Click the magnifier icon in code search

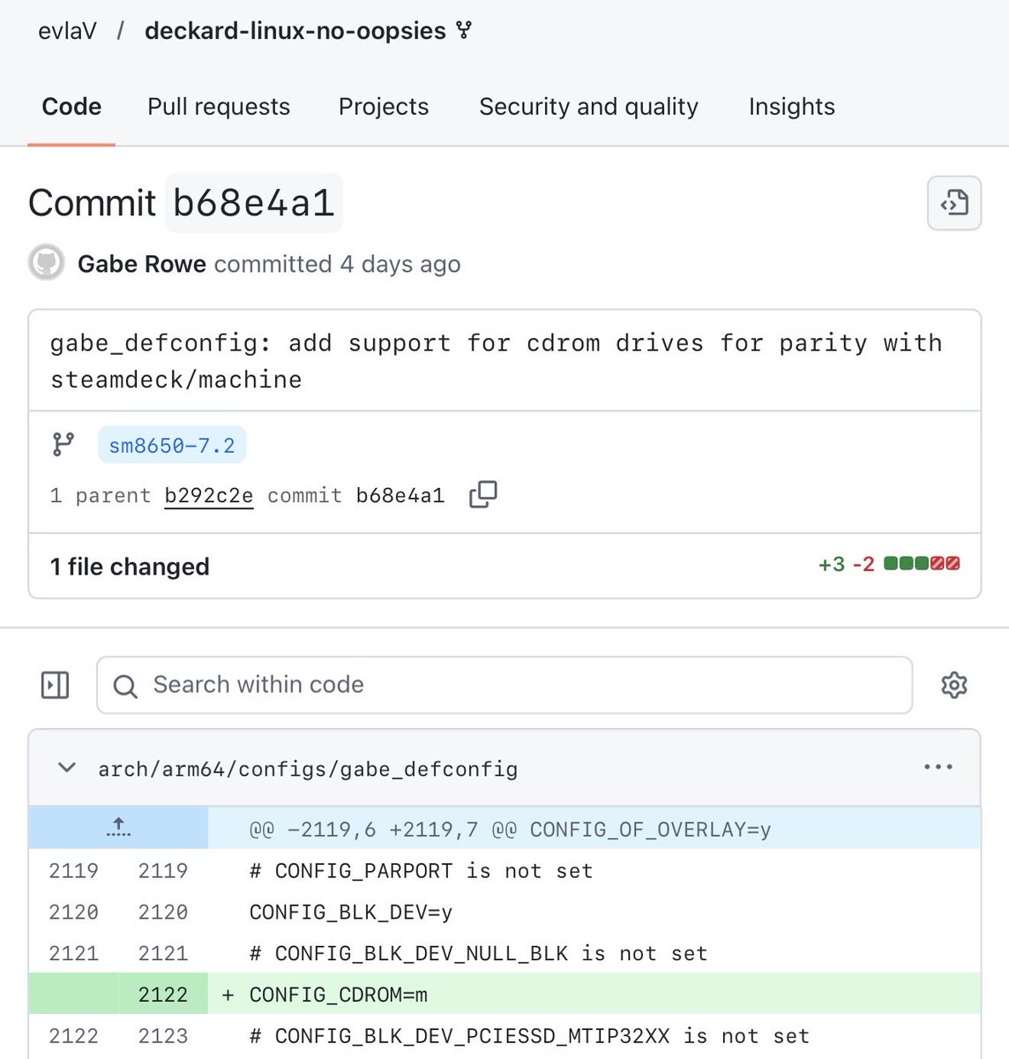coord(125,686)
